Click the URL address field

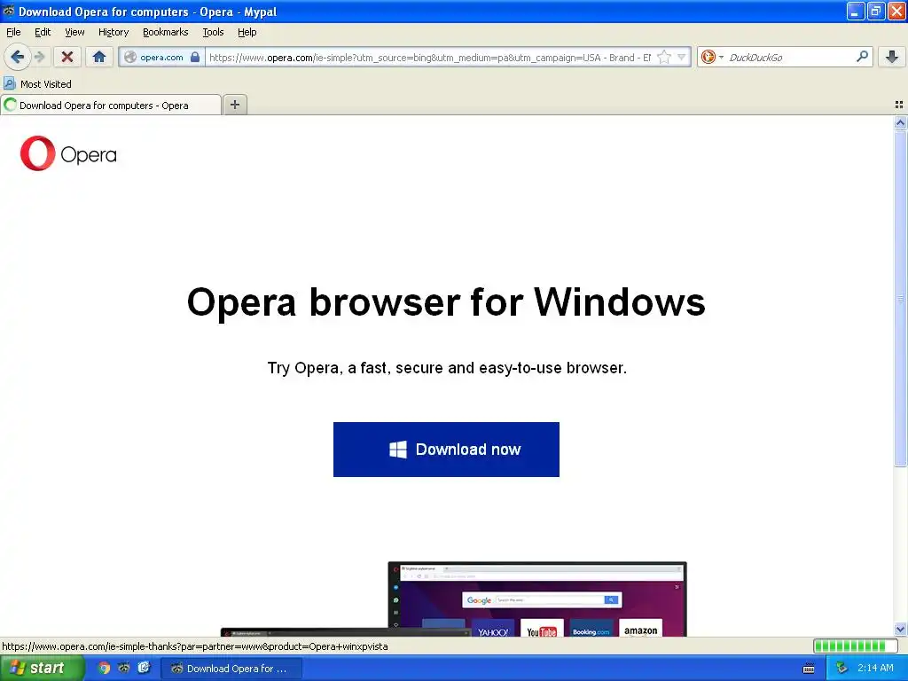432,58
